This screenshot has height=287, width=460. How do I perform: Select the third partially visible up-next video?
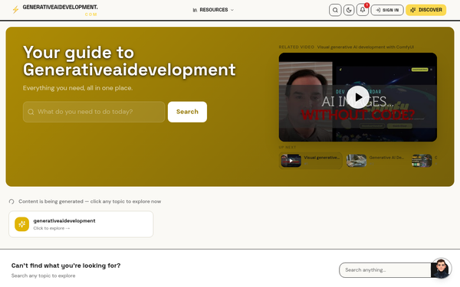424,161
